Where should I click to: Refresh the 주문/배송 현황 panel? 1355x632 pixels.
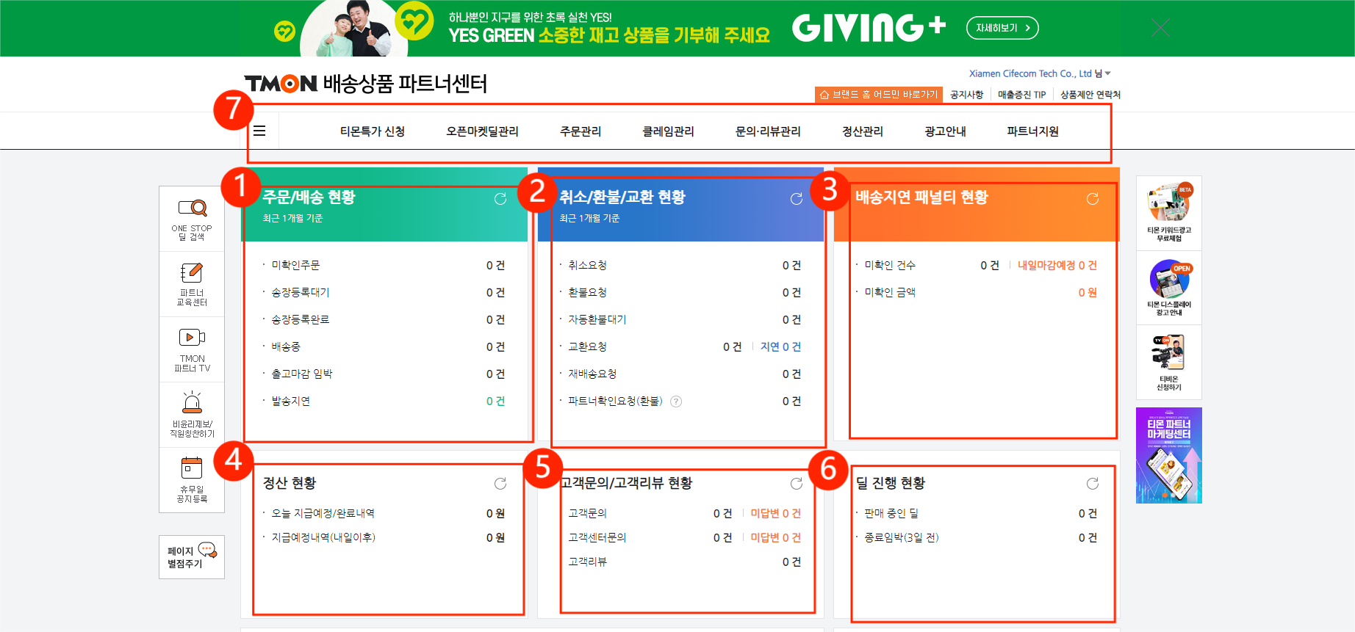(x=500, y=199)
